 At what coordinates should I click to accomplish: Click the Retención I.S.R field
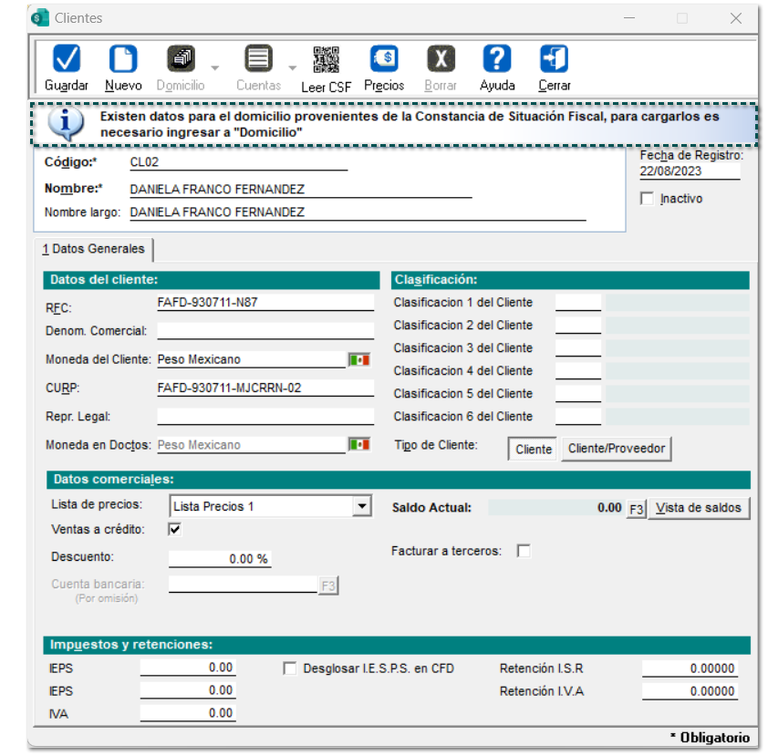pyautogui.click(x=690, y=668)
